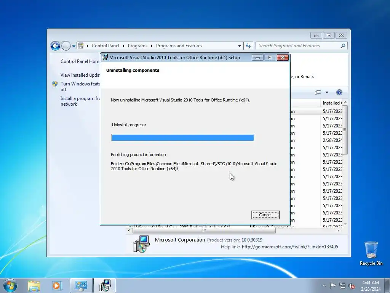Screen dimensions: 390x293
Task: Click the installer icon in details pane
Action: 141,244
